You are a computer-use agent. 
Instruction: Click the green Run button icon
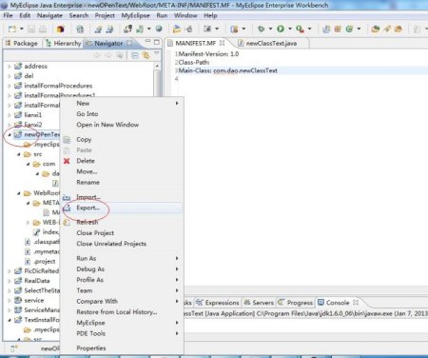point(281,29)
